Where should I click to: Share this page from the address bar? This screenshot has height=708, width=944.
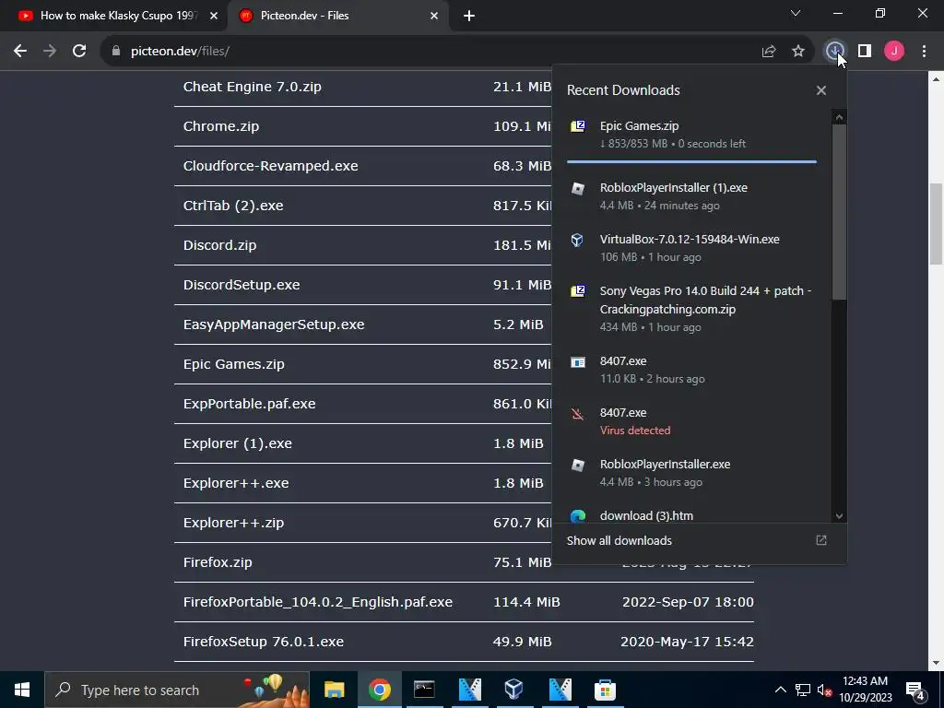[x=769, y=52]
